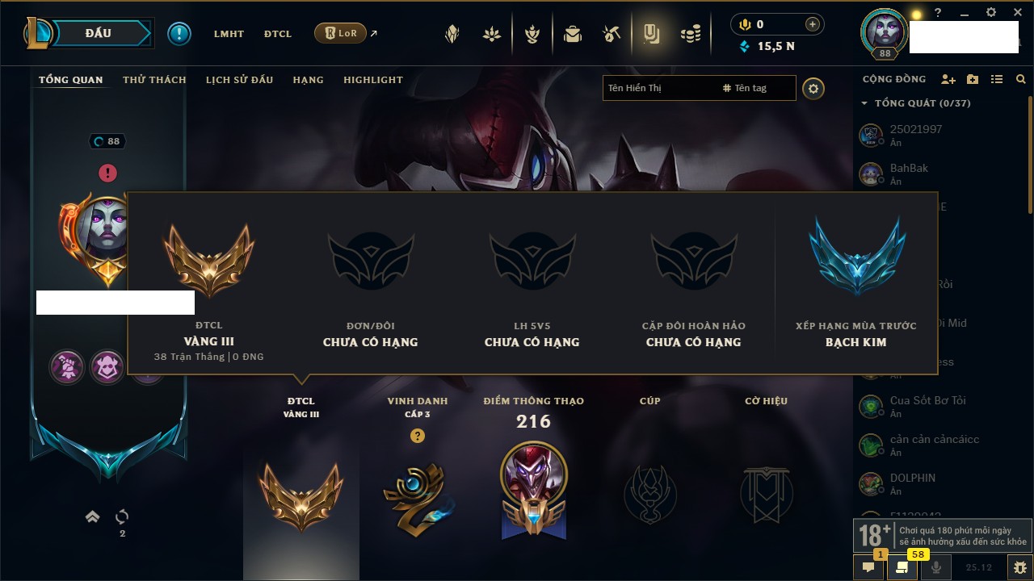The height and width of the screenshot is (581, 1034).
Task: Switch to the LỊCH SỬ ĐẤU tab
Action: tap(239, 80)
